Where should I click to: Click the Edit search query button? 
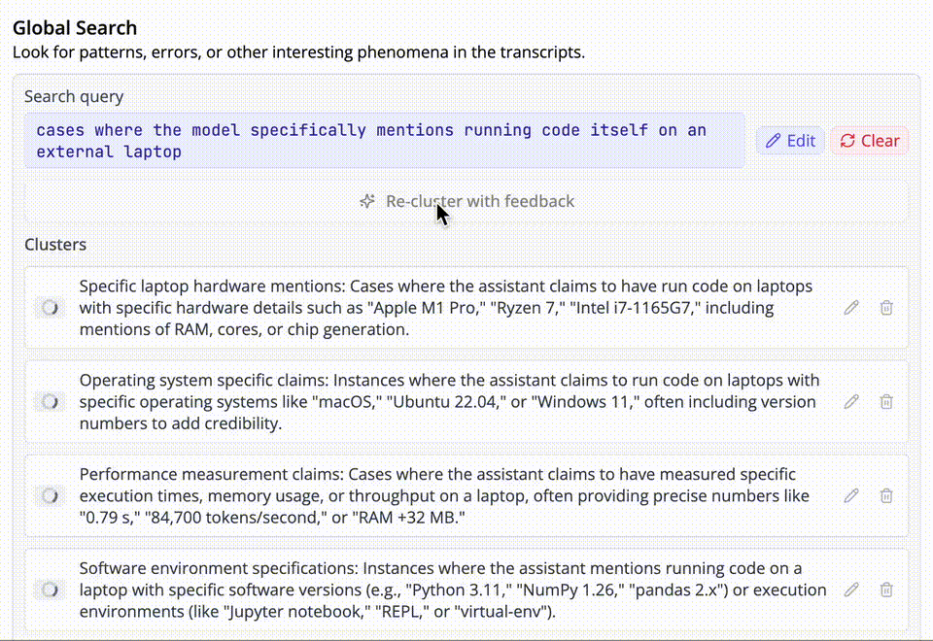tap(790, 140)
